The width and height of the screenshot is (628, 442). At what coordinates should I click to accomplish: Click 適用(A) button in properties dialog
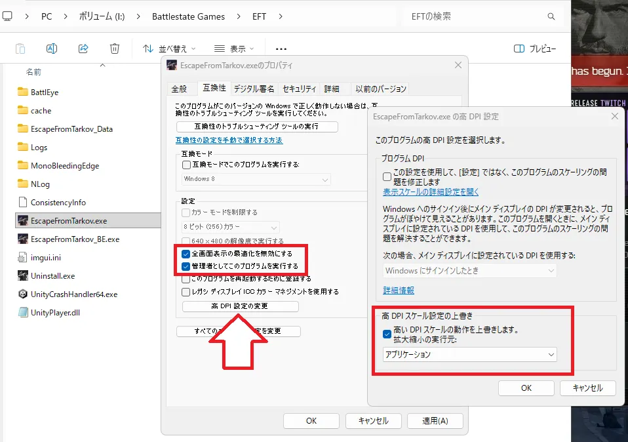(x=435, y=420)
